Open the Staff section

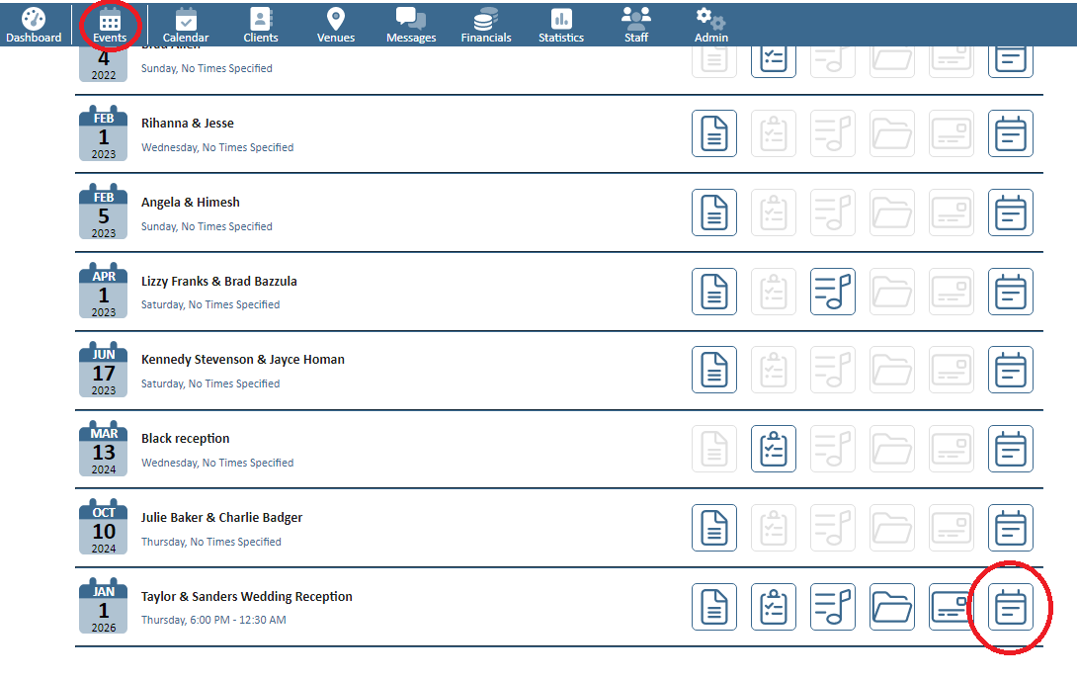point(636,25)
